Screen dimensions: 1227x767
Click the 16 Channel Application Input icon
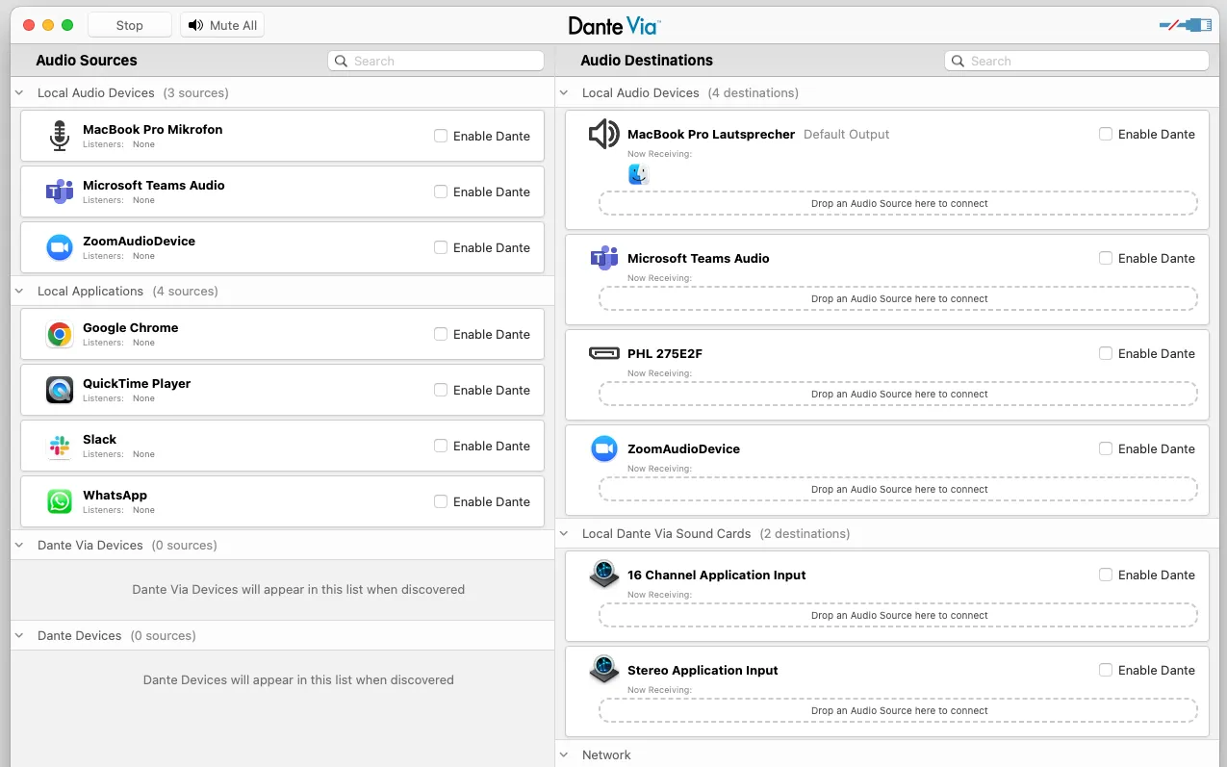(x=603, y=575)
